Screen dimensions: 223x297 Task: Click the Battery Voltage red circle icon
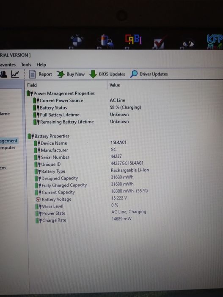pos(38,199)
